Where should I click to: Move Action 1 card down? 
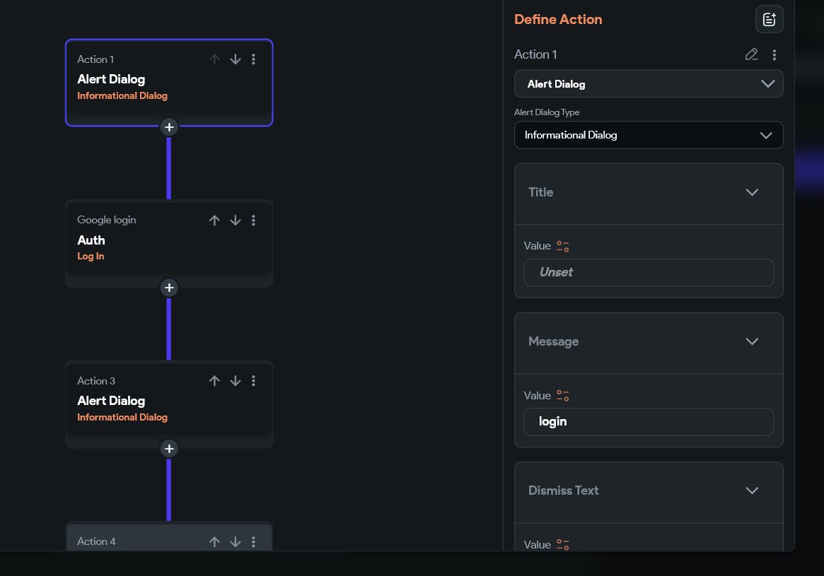click(236, 59)
